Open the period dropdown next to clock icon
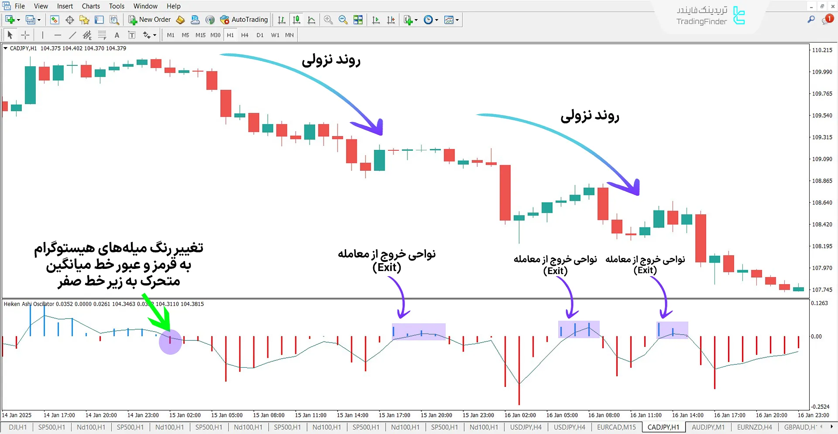This screenshot has width=838, height=434. [x=437, y=19]
